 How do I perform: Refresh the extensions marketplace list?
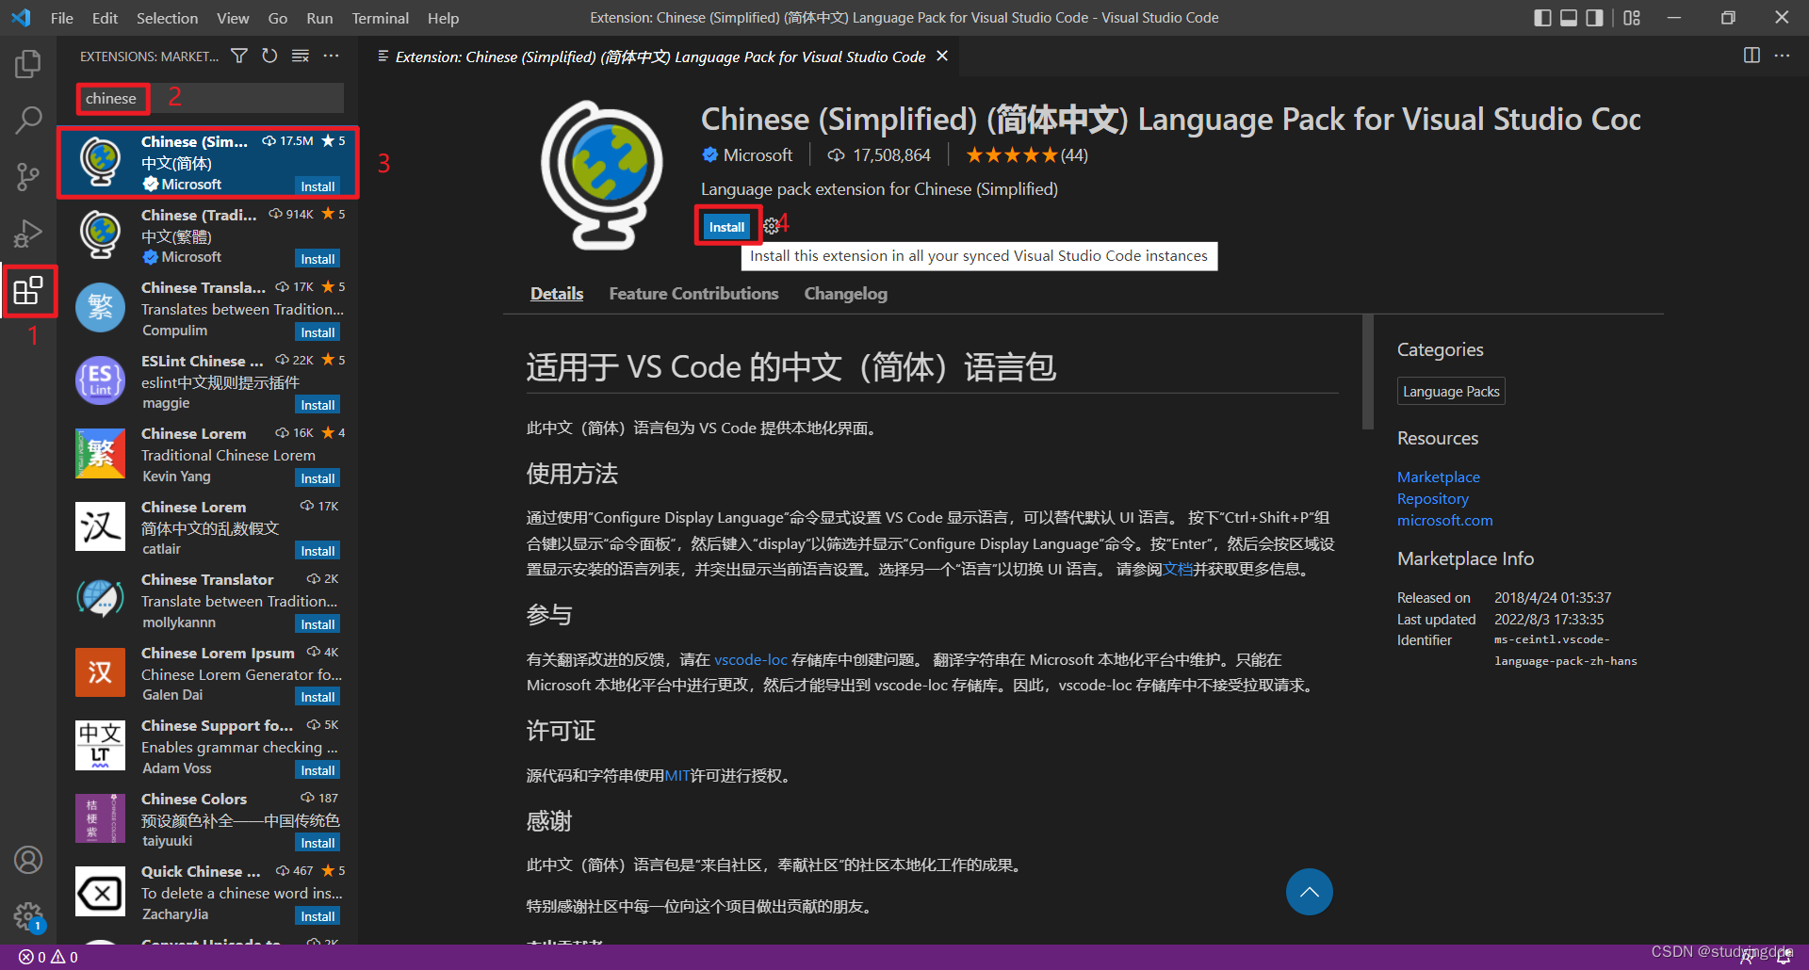pos(269,57)
